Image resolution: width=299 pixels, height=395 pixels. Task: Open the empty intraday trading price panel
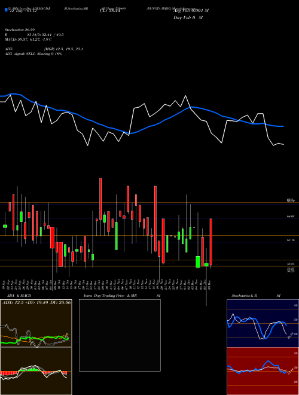point(120,335)
